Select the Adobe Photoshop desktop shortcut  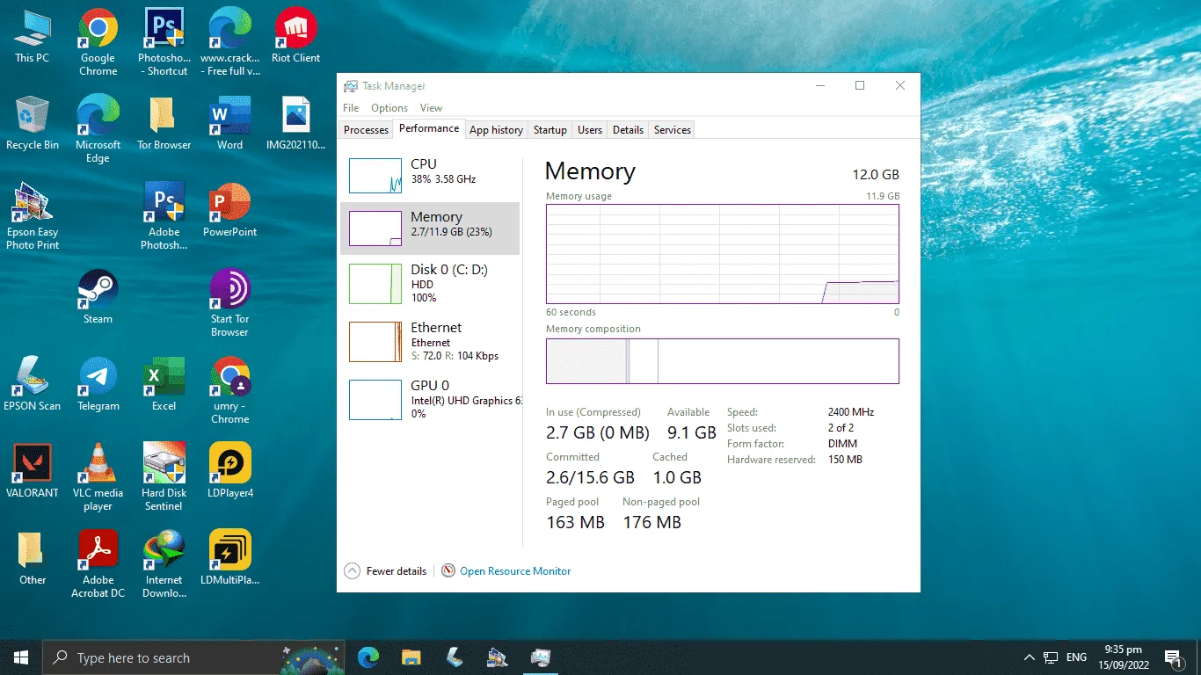coord(164,216)
